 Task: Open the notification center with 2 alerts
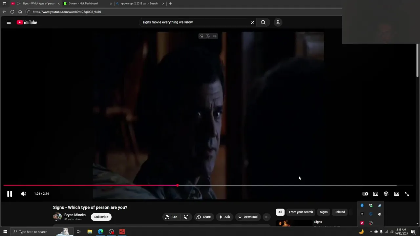pos(413,232)
